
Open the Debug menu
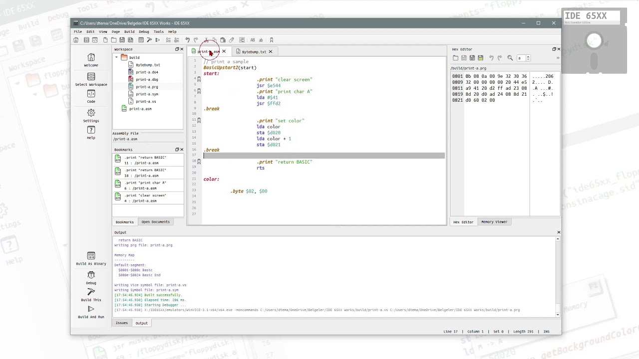tap(144, 31)
